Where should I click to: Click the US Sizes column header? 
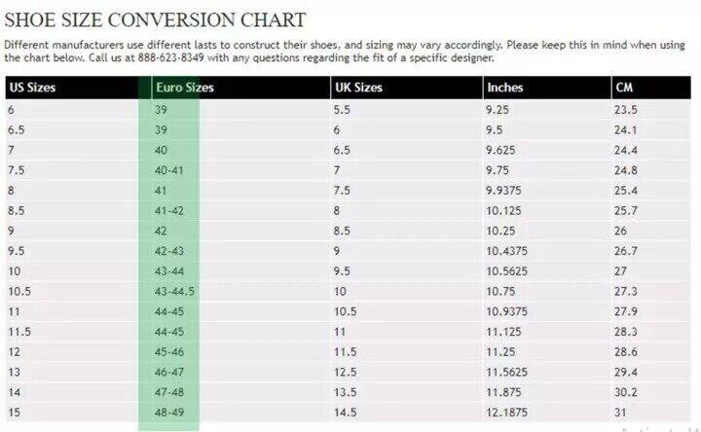click(x=32, y=88)
